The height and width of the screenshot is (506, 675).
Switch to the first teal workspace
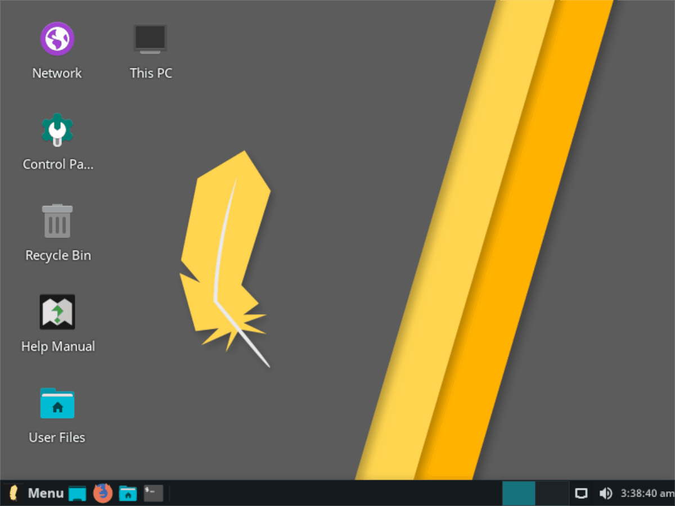point(519,493)
